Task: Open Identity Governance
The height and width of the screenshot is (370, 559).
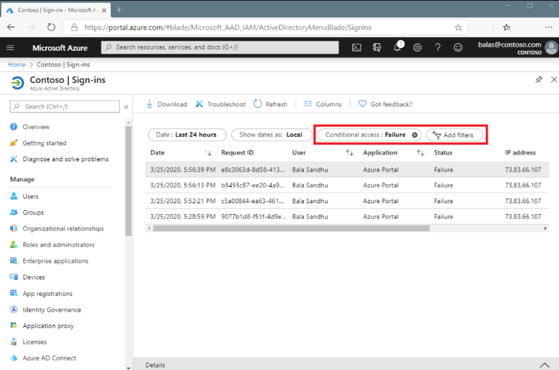Action: [46, 310]
